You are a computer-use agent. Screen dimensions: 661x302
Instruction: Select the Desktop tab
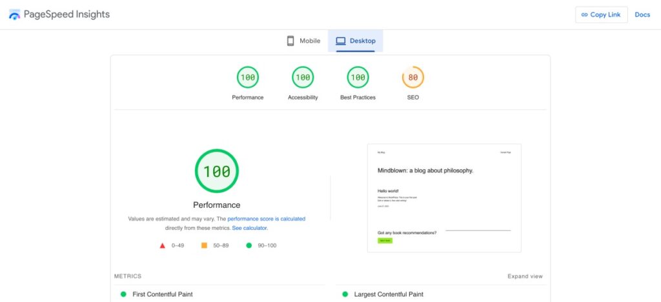tap(356, 41)
